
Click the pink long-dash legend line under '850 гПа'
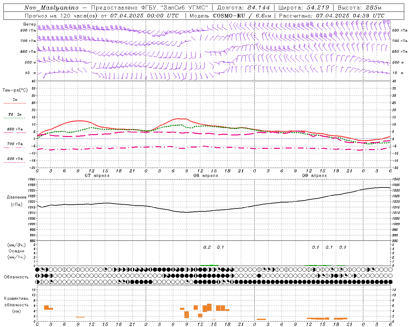click(x=15, y=133)
